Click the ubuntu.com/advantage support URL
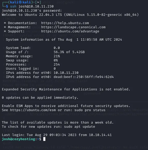This screenshot has width=148, height=150. (x=70, y=31)
